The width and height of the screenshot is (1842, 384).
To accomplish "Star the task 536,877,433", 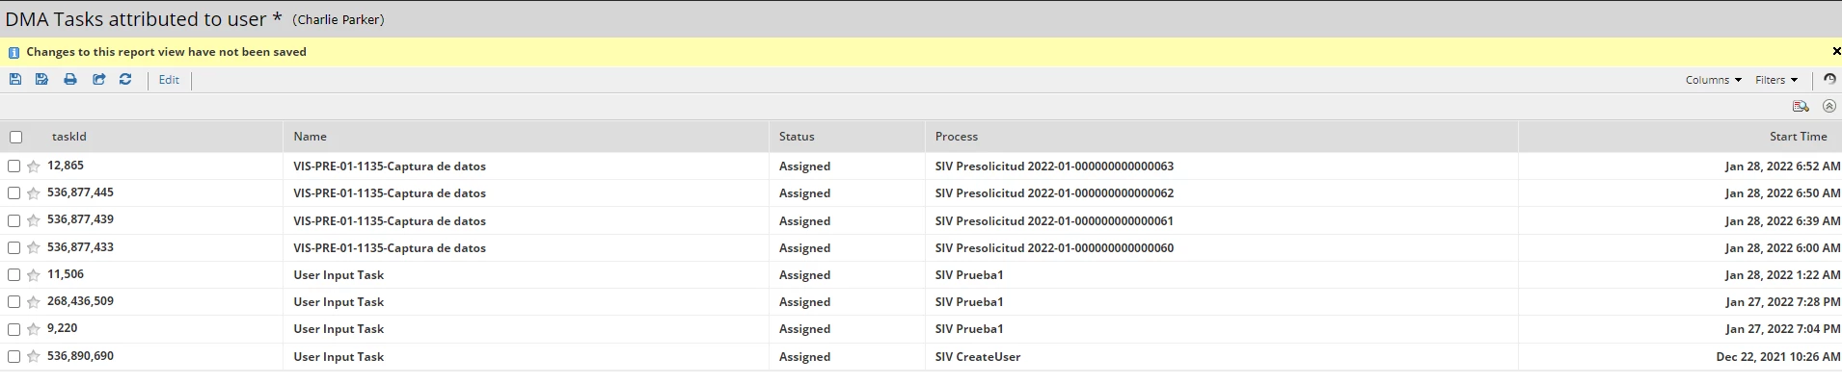I will (x=34, y=248).
